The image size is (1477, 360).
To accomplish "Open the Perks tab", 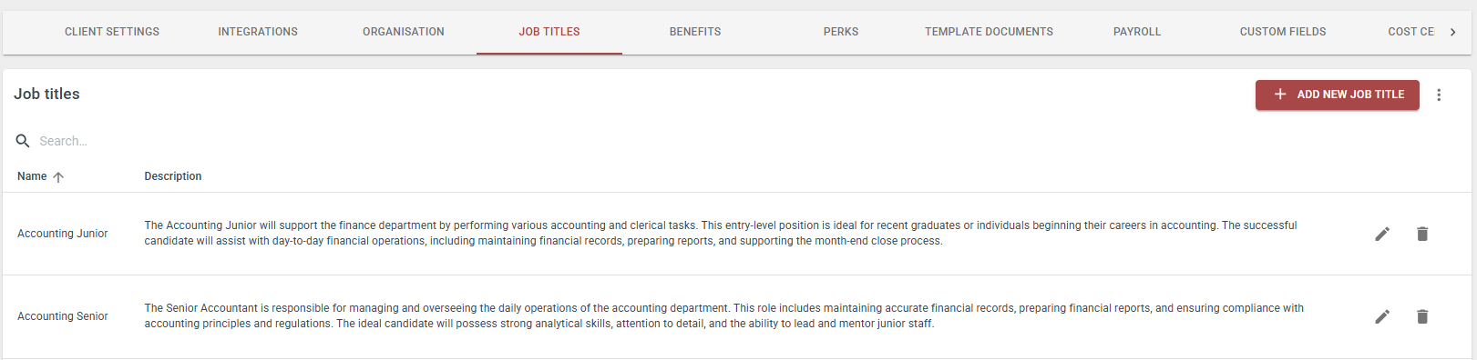I will point(841,32).
